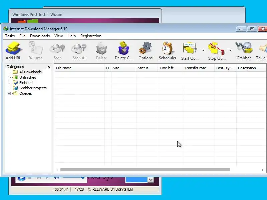Click the 17/28 counter in Wizard status bar
This screenshot has height=200, width=267.
[79, 189]
